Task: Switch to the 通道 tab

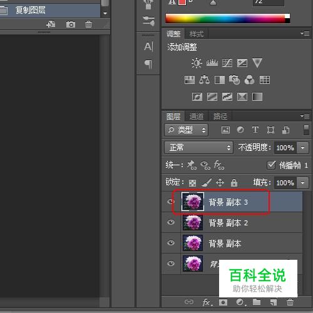Action: pyautogui.click(x=197, y=116)
